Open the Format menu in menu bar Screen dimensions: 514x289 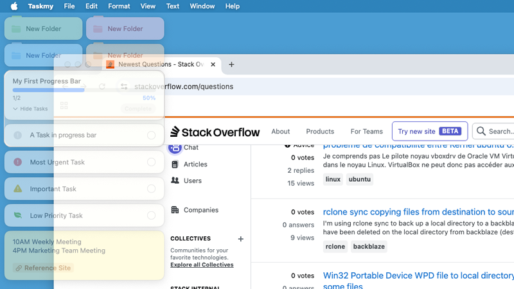coord(119,6)
